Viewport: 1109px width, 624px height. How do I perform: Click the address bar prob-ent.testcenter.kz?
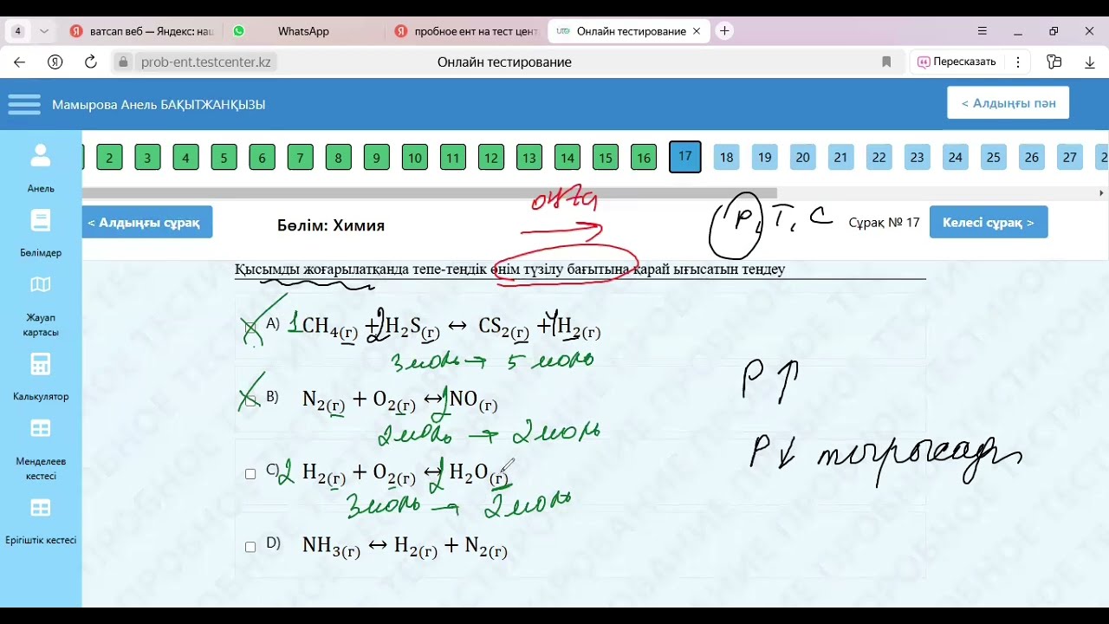coord(206,62)
